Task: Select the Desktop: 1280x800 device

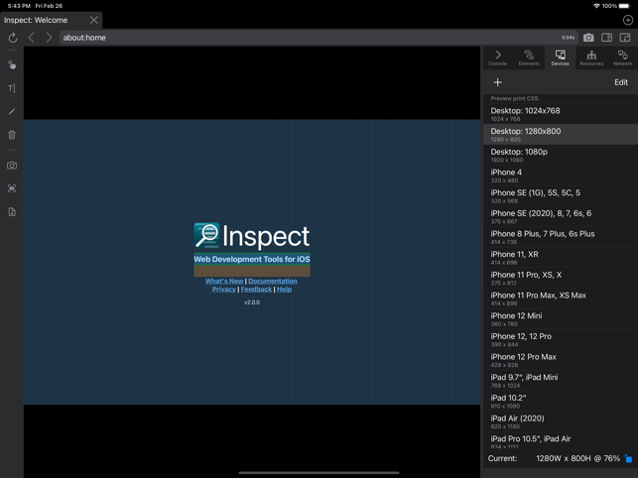Action: [x=561, y=134]
